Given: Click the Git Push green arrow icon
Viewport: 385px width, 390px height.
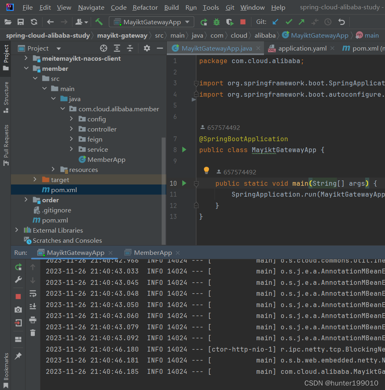Looking at the screenshot, I should (x=302, y=22).
